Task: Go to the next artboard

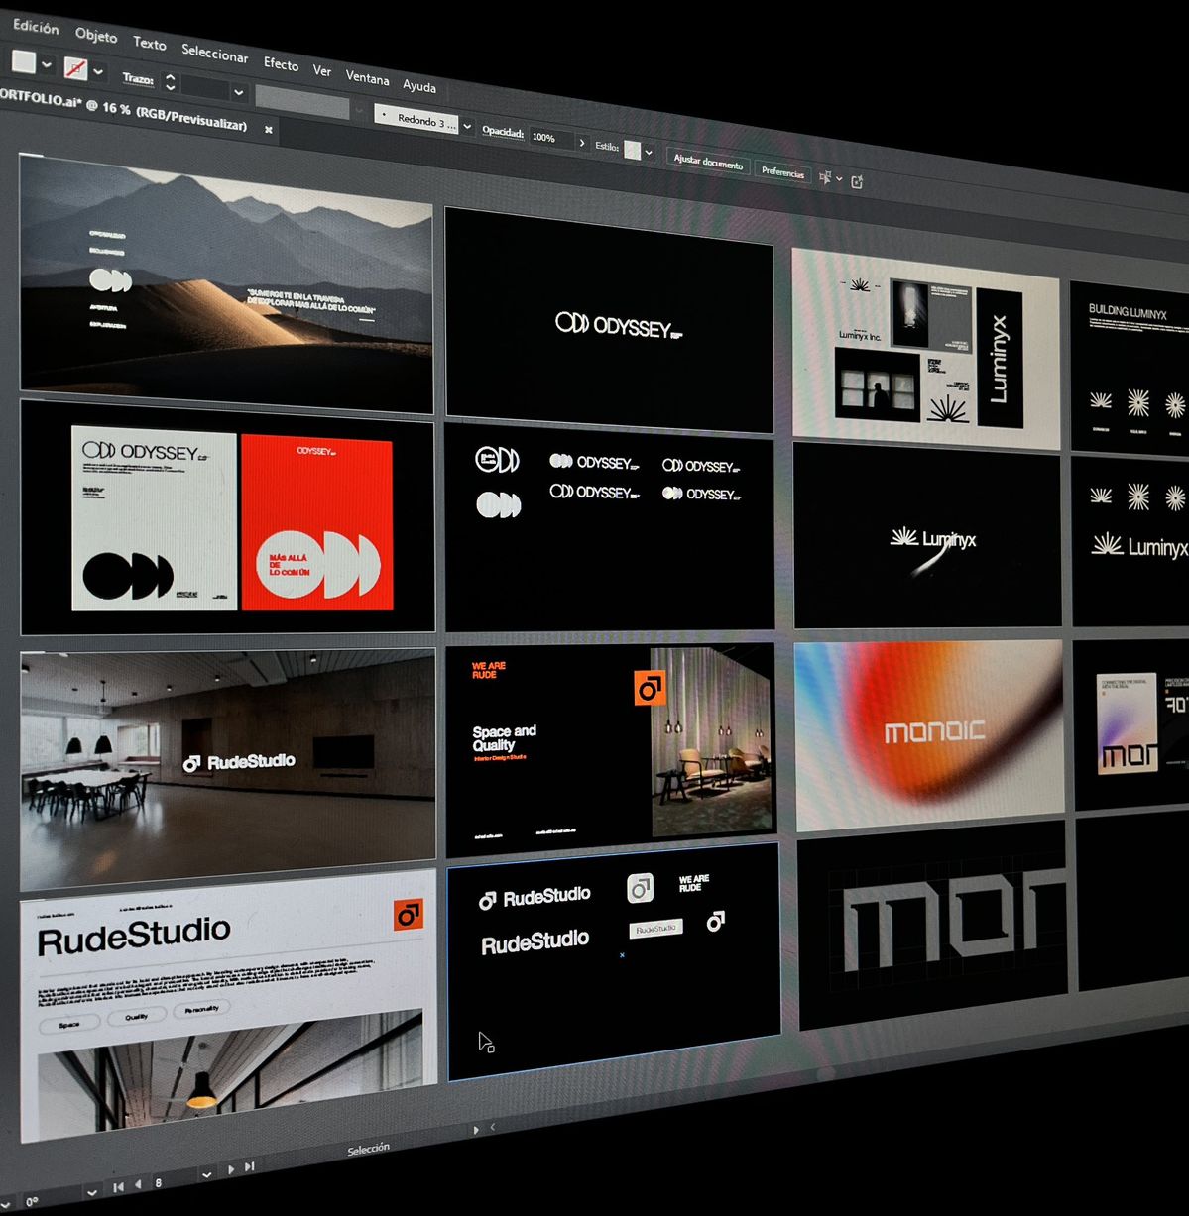Action: click(231, 1170)
